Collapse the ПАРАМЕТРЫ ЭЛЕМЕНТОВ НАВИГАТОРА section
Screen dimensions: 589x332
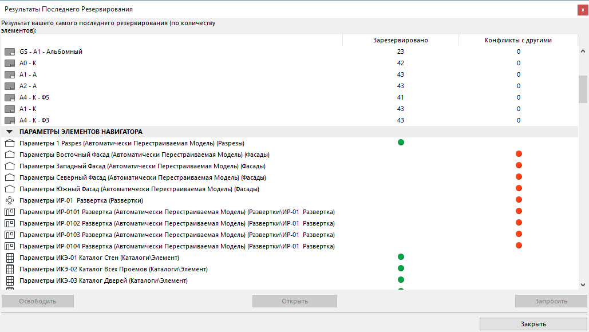tap(9, 132)
